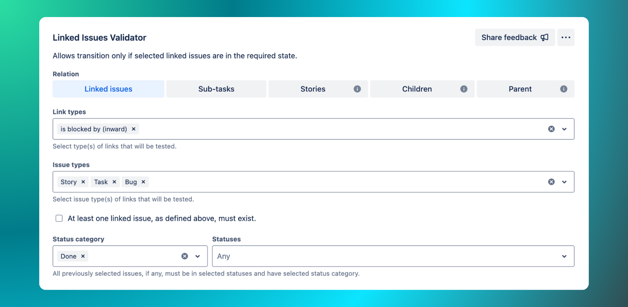Open the more options menu
Viewport: 628px width, 307px height.
tap(566, 38)
